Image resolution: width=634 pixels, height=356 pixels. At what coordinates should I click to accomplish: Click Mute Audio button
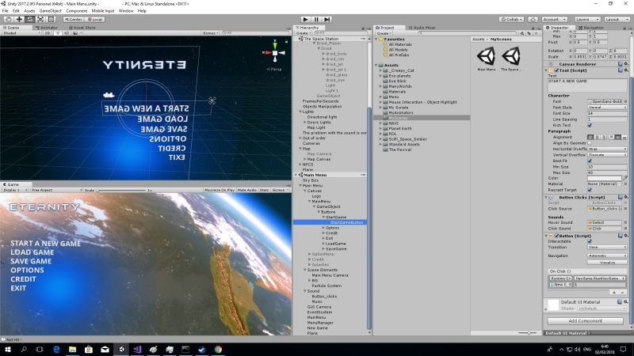pyautogui.click(x=247, y=190)
